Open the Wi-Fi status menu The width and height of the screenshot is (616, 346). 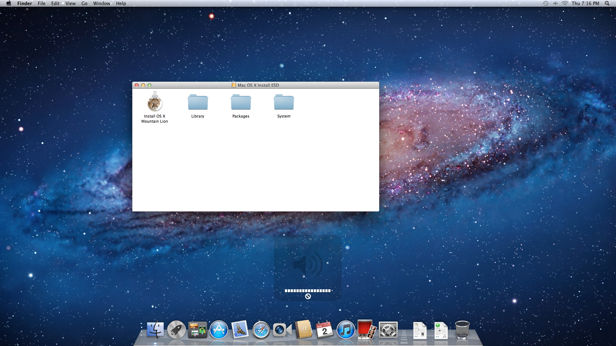565,3
